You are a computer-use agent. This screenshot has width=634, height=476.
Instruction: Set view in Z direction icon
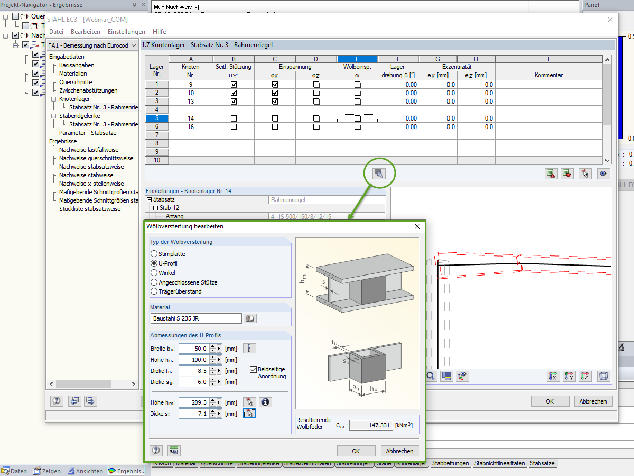point(585,376)
